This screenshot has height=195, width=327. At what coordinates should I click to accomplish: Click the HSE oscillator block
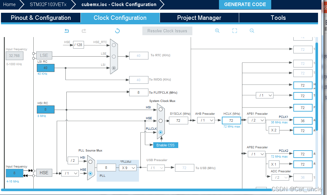(x=44, y=173)
